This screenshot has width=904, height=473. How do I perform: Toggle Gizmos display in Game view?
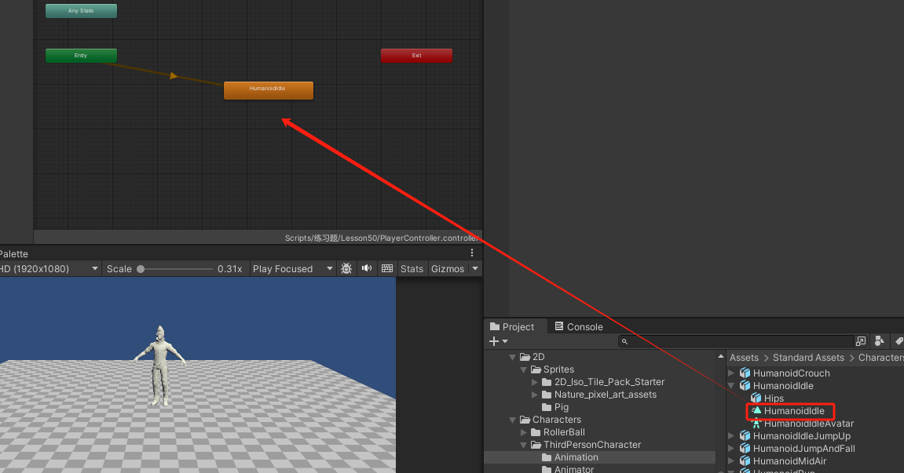tap(446, 268)
